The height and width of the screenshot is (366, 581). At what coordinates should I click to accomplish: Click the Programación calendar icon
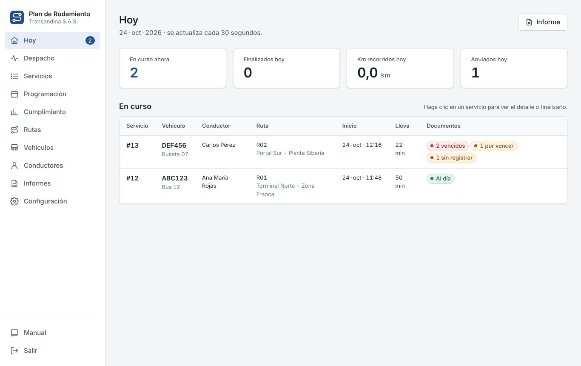(x=14, y=94)
